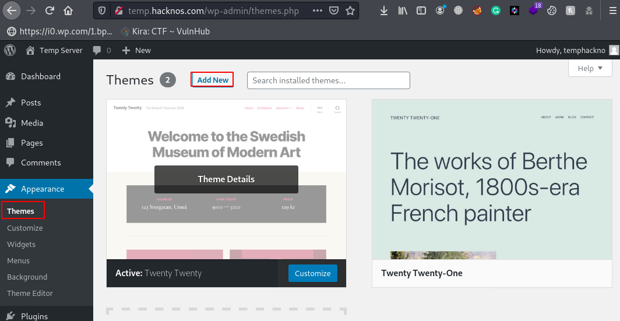This screenshot has height=321, width=620.
Task: Click the colorful starburst extension icon
Action: pos(515,10)
